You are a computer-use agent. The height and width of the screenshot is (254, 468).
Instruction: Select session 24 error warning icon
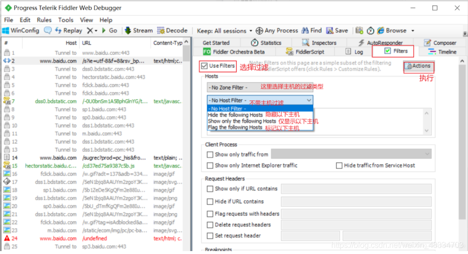pyautogui.click(x=7, y=238)
